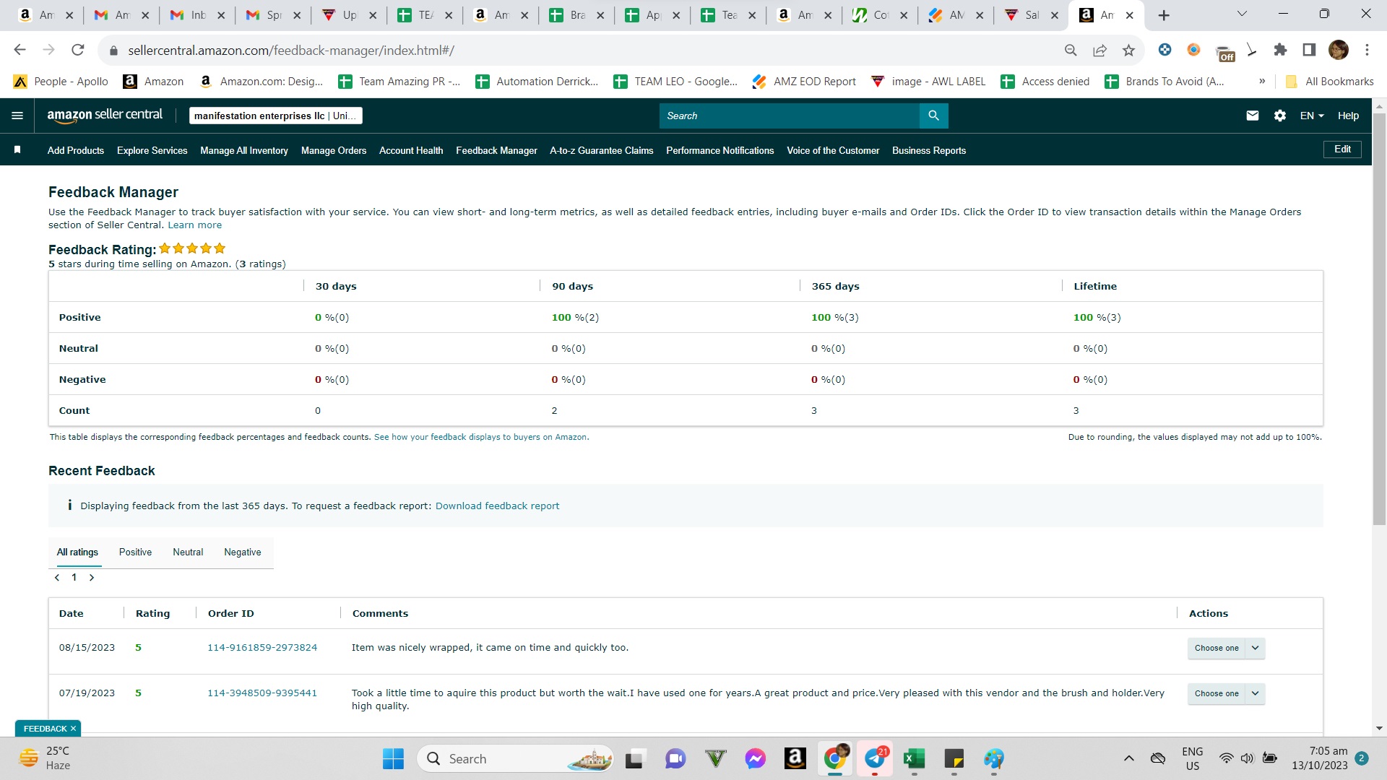Click the search magnifier button
1387x780 pixels.
click(933, 116)
